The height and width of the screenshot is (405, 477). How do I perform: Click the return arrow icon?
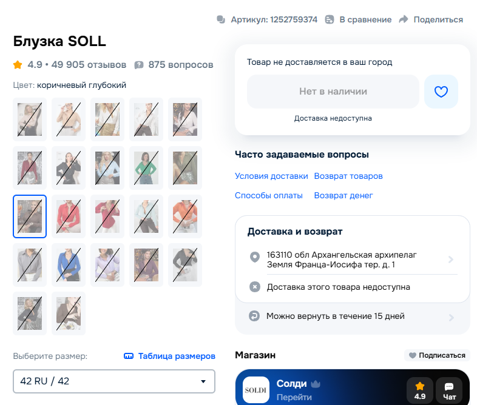[x=254, y=316]
